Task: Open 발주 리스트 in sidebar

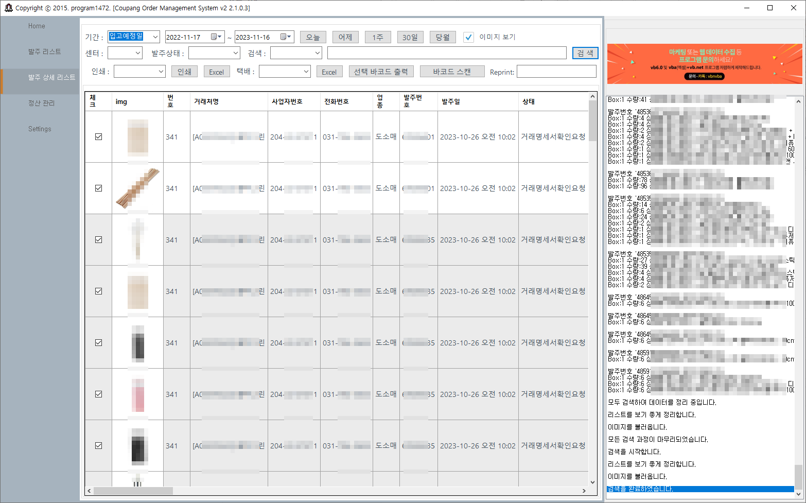Action: click(x=44, y=51)
